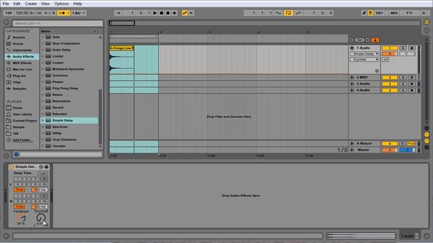Click the Punch-Out switch
The width and height of the screenshot is (433, 243).
pos(298,13)
